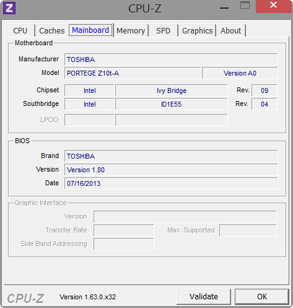Click the BIOS Version 1.80 field
Image resolution: width=293 pixels, height=308 pixels.
(x=171, y=170)
